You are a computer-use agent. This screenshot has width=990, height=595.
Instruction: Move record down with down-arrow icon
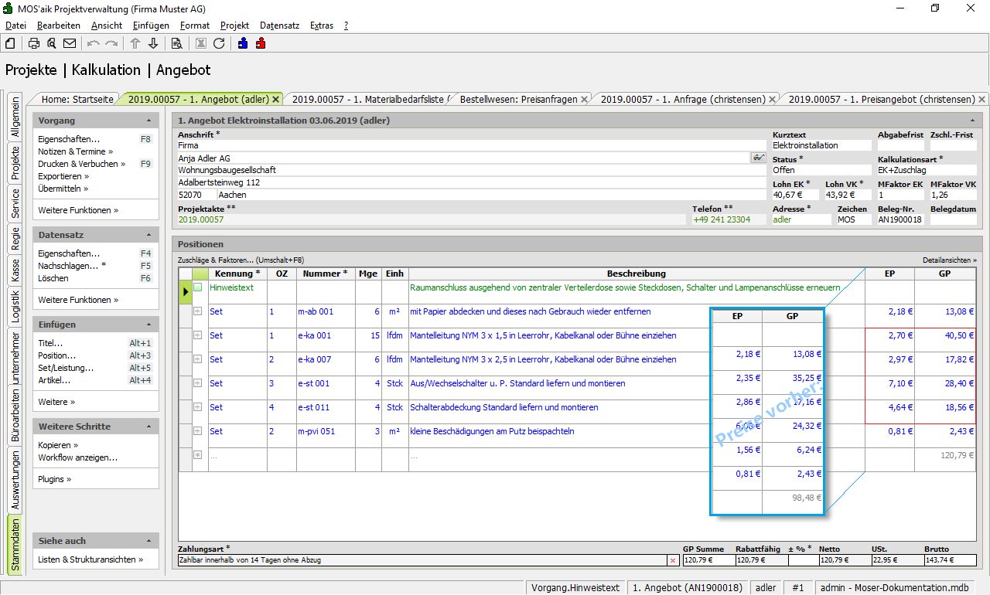click(153, 43)
